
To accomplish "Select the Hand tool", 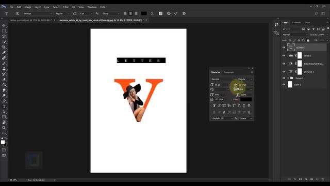I will coord(4,122).
